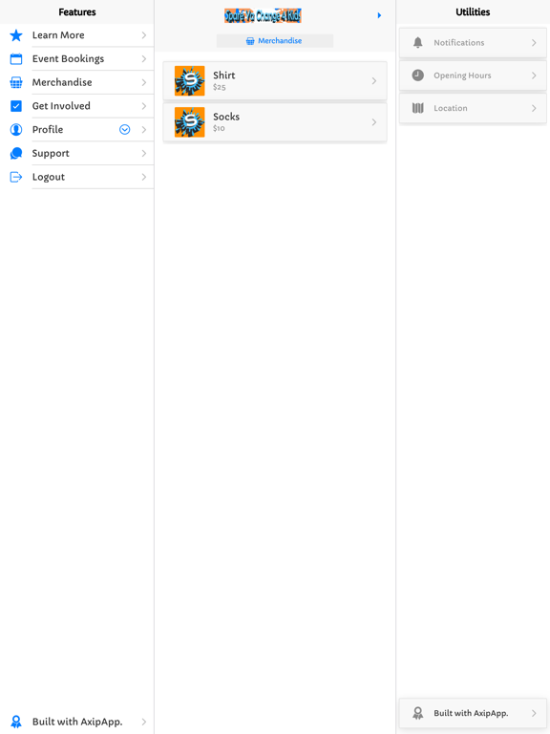The image size is (550, 734).
Task: Click the Utilities panel heading
Action: click(473, 12)
